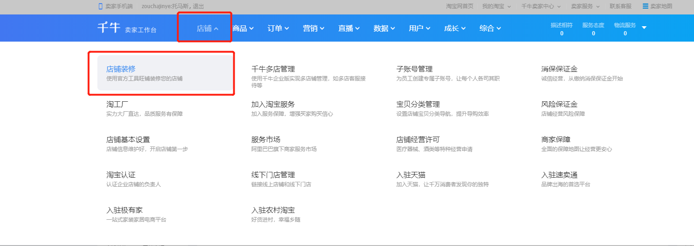Expand the 综合 menu chevron
Screen dimensions: 694x246
(499, 28)
